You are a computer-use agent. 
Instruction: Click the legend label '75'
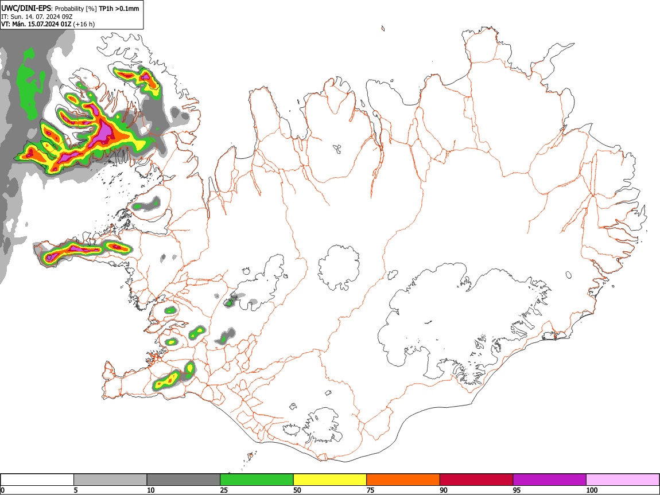click(370, 490)
